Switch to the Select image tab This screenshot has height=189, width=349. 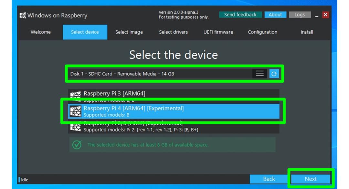coord(129,32)
